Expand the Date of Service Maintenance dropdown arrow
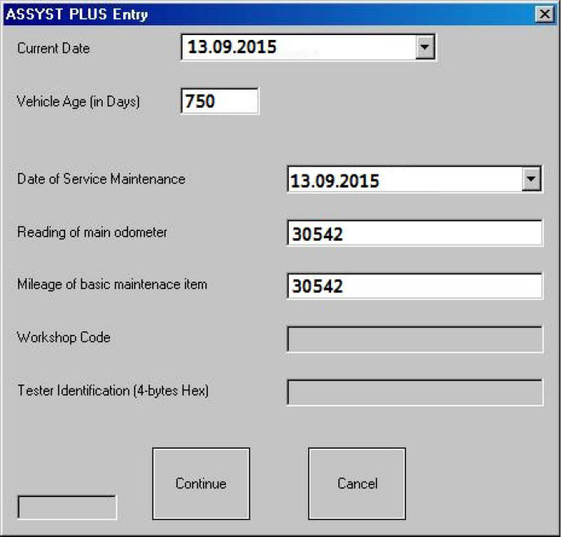 click(531, 179)
